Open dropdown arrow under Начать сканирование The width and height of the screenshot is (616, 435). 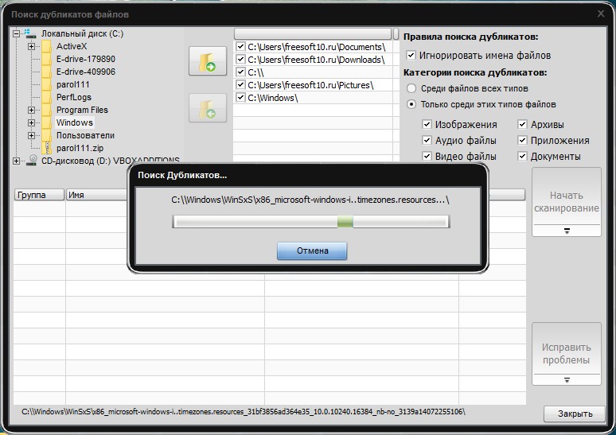click(567, 231)
